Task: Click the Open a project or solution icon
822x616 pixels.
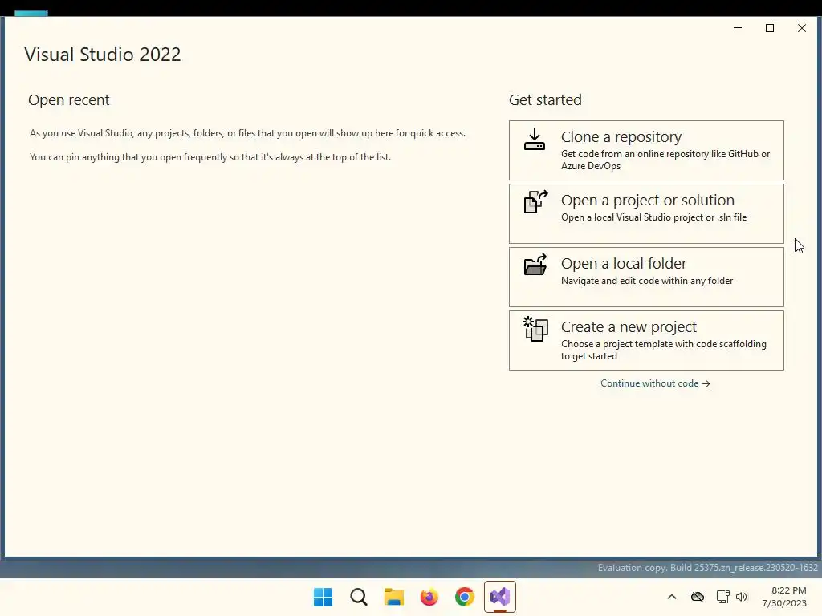Action: click(535, 201)
